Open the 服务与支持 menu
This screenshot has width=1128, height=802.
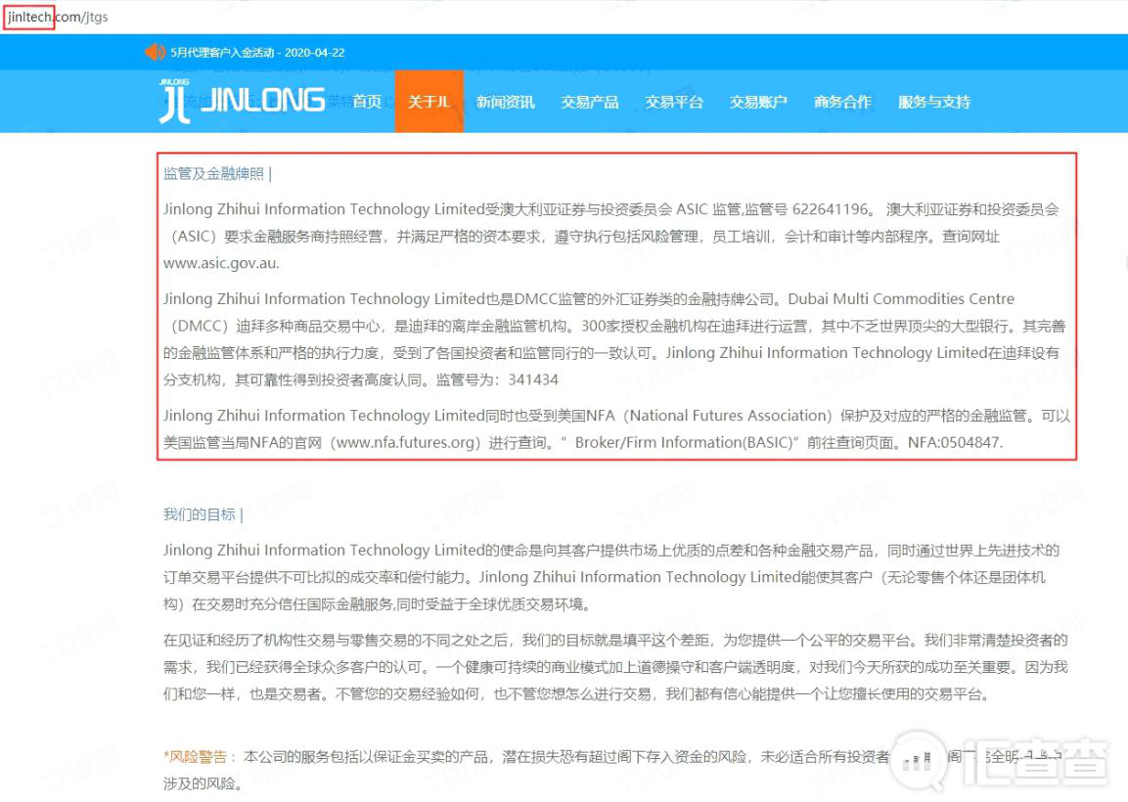pos(934,102)
